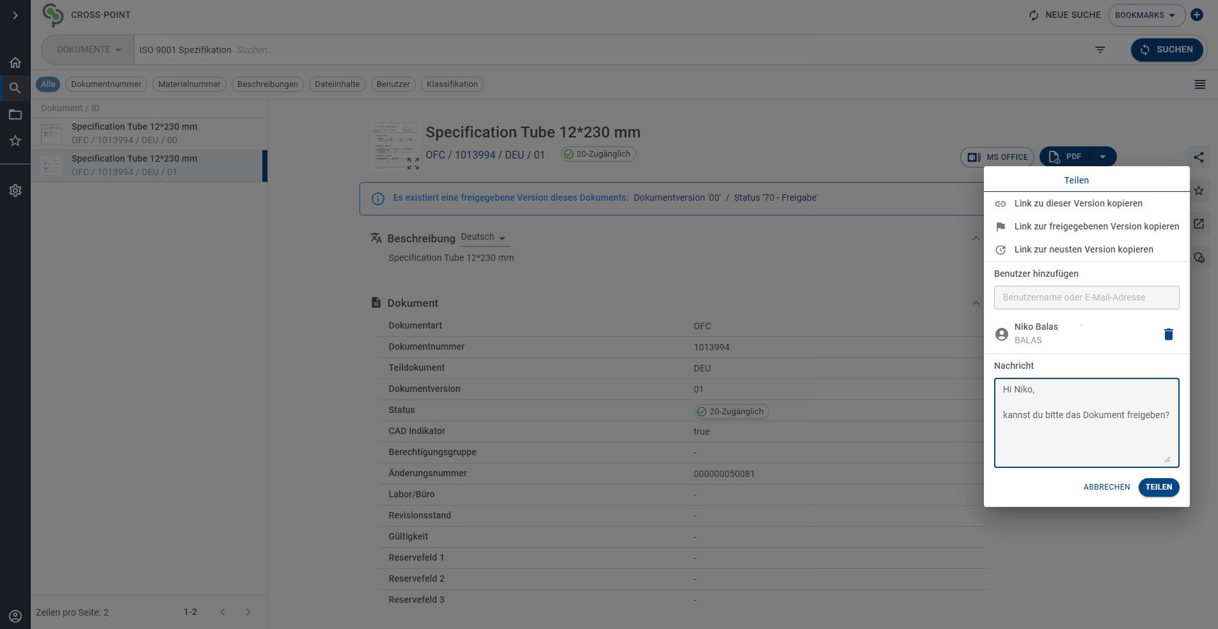This screenshot has height=629, width=1218.
Task: Focus the Benutzername oder E-Mail-Adresse field
Action: point(1086,297)
